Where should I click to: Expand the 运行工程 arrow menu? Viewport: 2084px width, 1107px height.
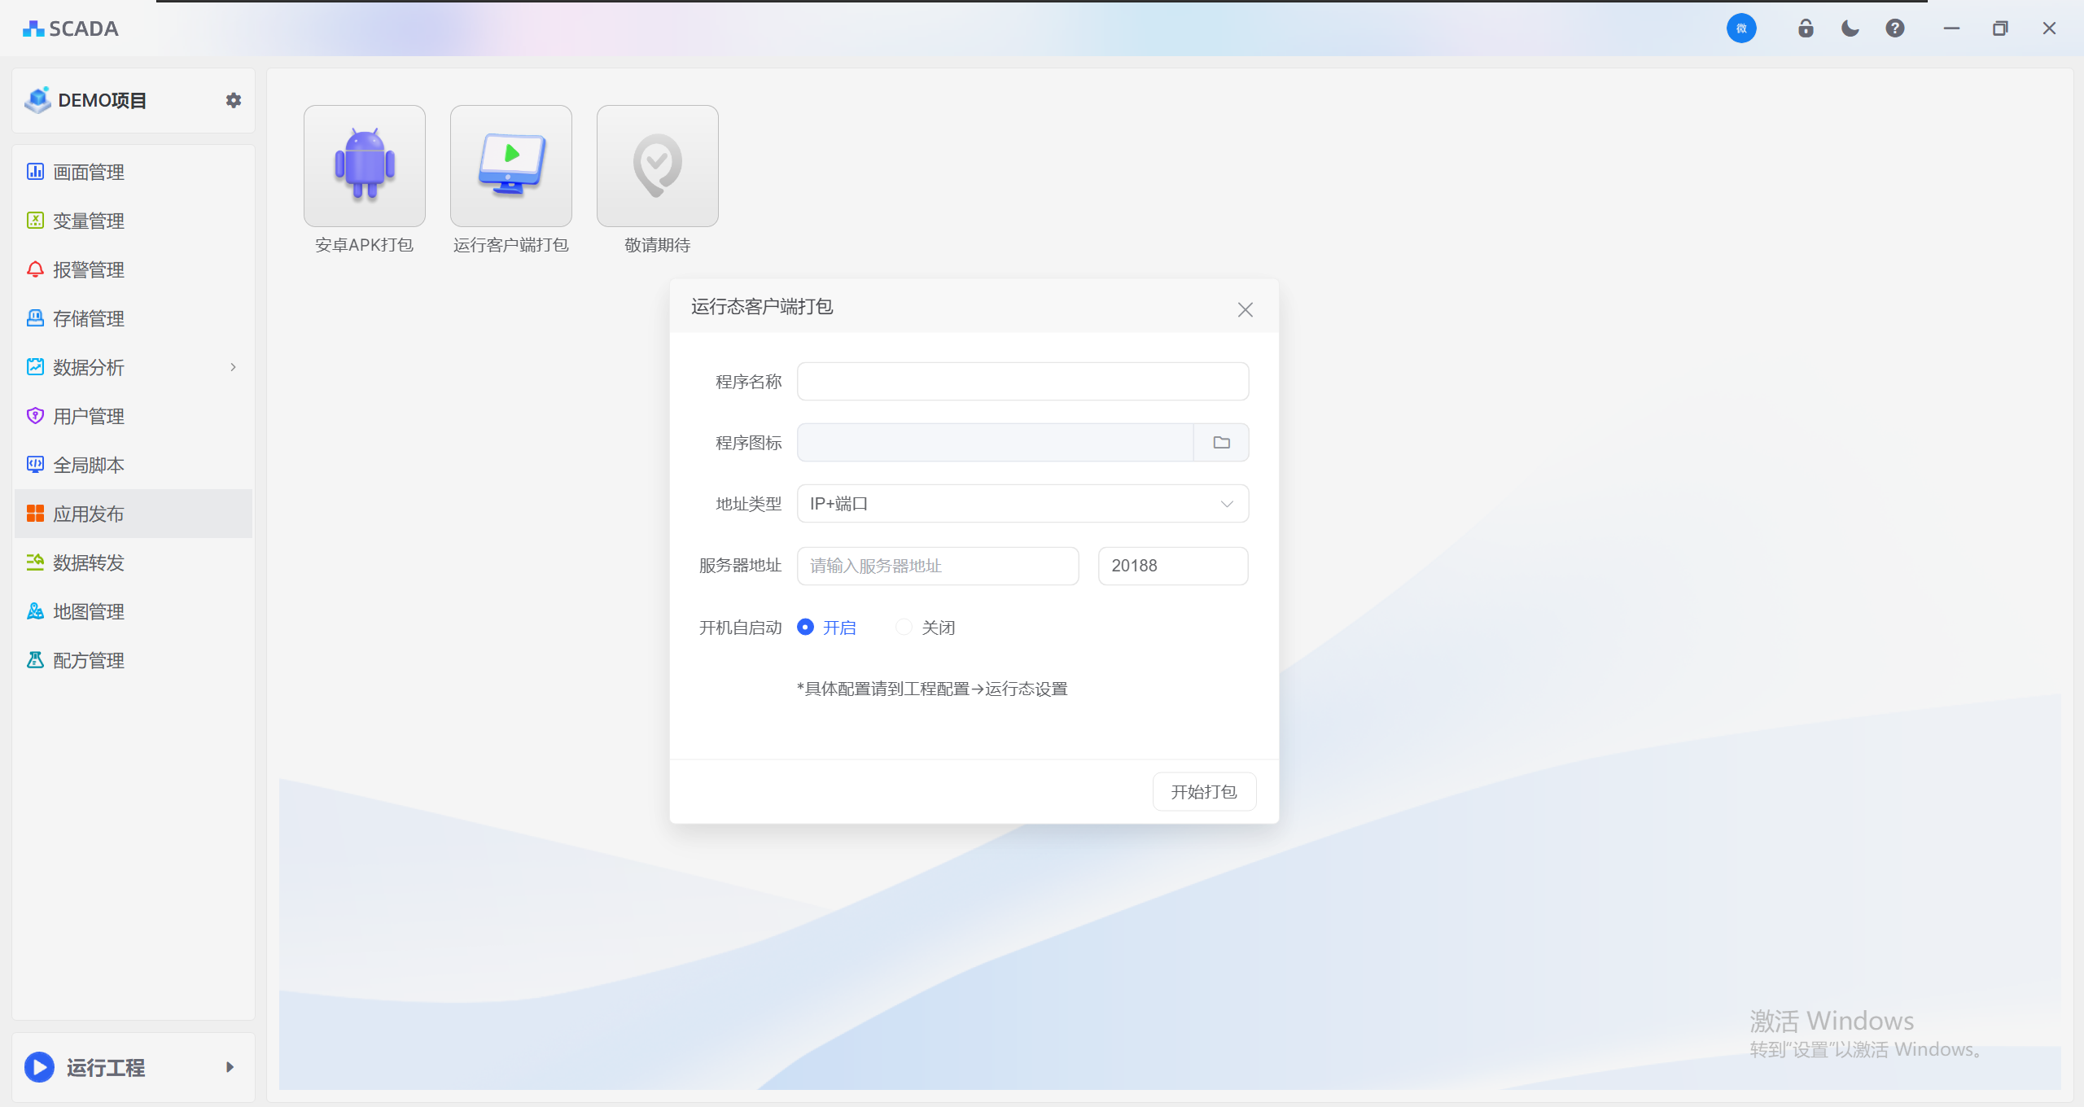pyautogui.click(x=230, y=1067)
